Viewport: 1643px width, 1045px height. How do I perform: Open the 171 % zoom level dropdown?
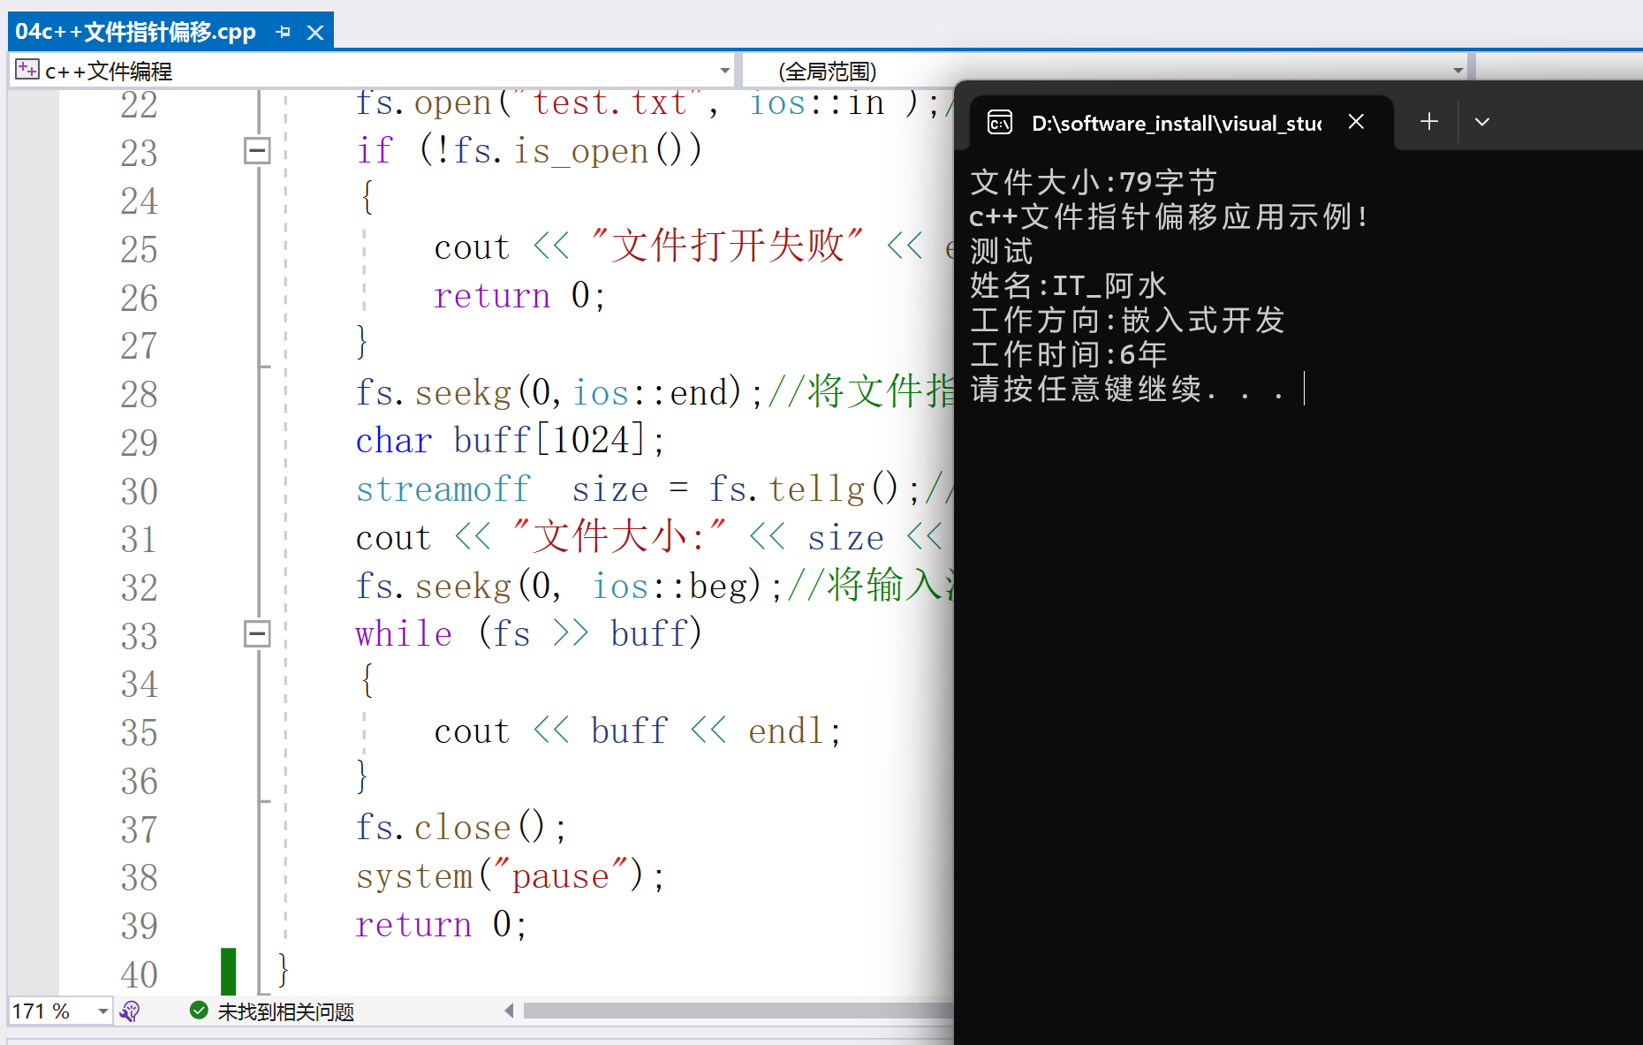pyautogui.click(x=102, y=1011)
